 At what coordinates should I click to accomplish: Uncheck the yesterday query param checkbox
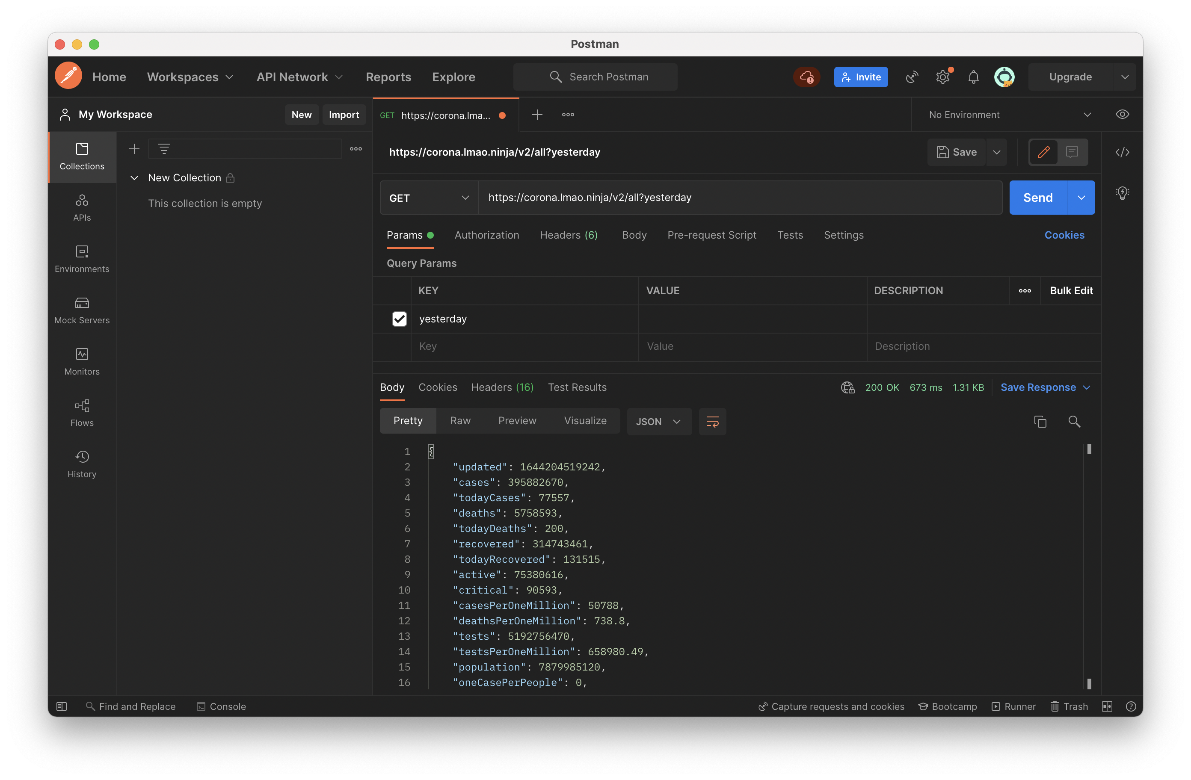[399, 319]
